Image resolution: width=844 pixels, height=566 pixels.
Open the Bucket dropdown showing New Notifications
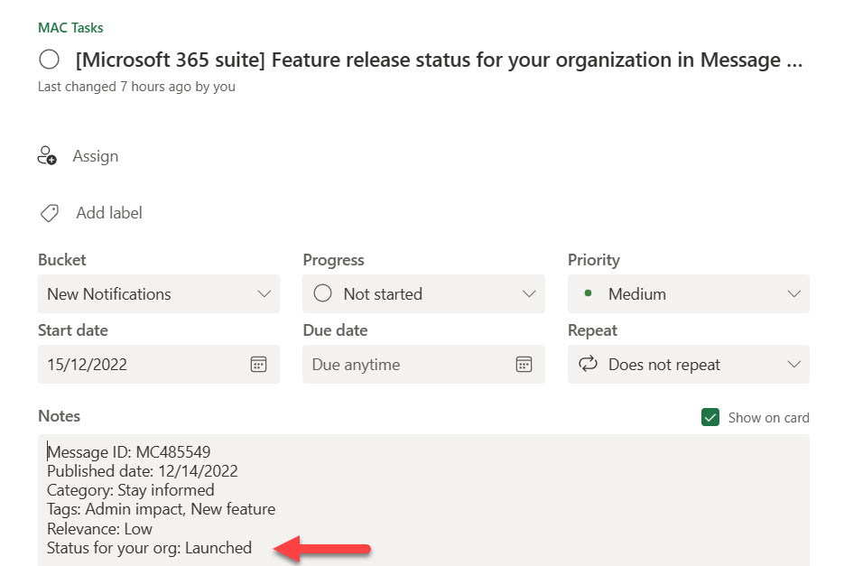159,294
